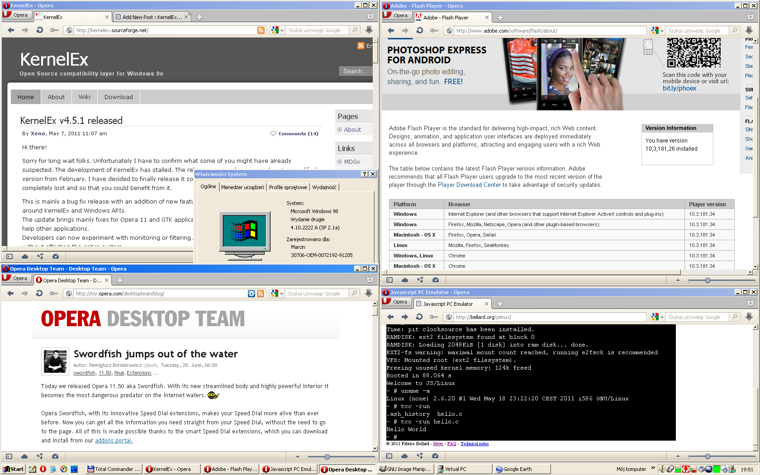Go back in the Adobe Flash Player window

[391, 31]
